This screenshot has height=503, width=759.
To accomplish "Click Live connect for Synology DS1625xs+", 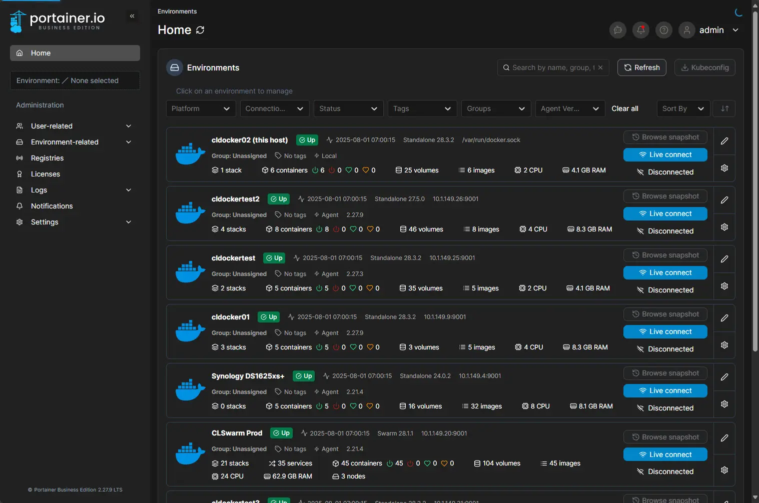I will [665, 391].
